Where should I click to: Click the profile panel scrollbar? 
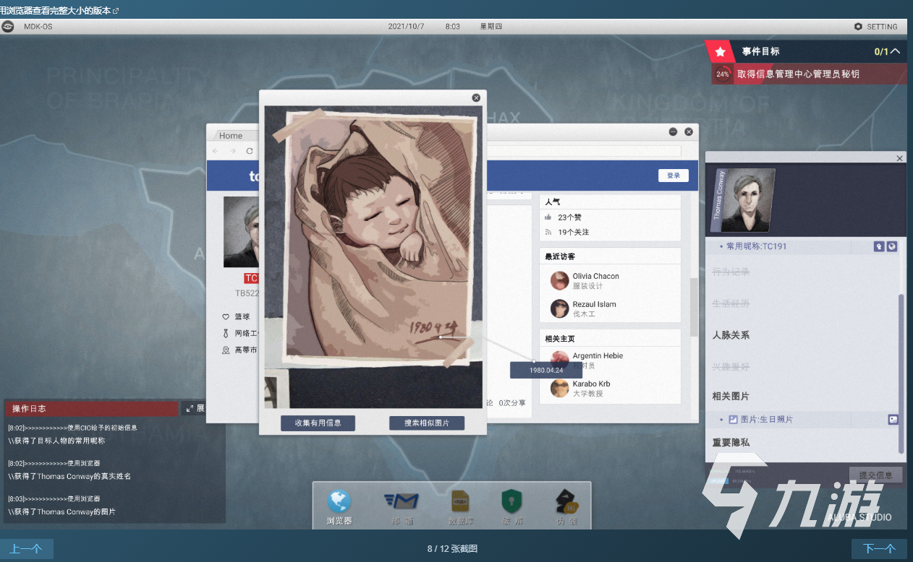coord(901,374)
